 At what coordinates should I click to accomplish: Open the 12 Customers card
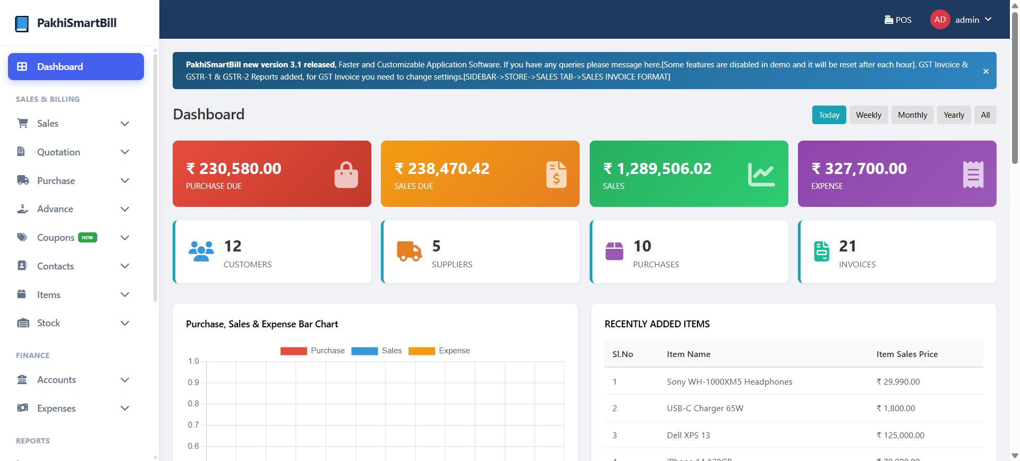(x=272, y=251)
